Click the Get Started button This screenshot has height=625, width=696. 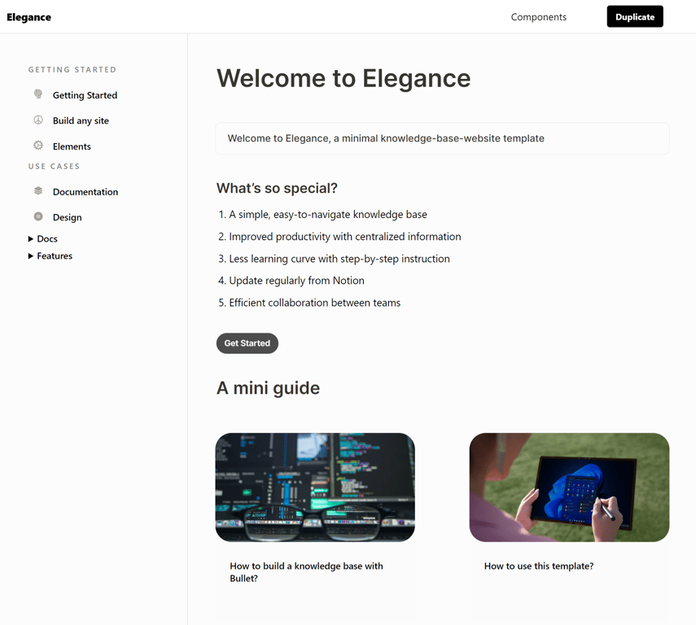pyautogui.click(x=247, y=343)
